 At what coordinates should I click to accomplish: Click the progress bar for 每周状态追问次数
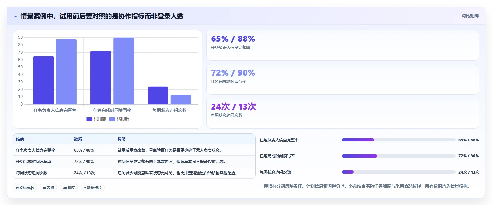click(x=399, y=172)
